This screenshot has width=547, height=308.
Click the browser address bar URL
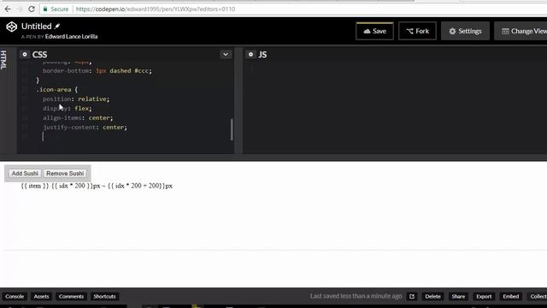click(156, 9)
